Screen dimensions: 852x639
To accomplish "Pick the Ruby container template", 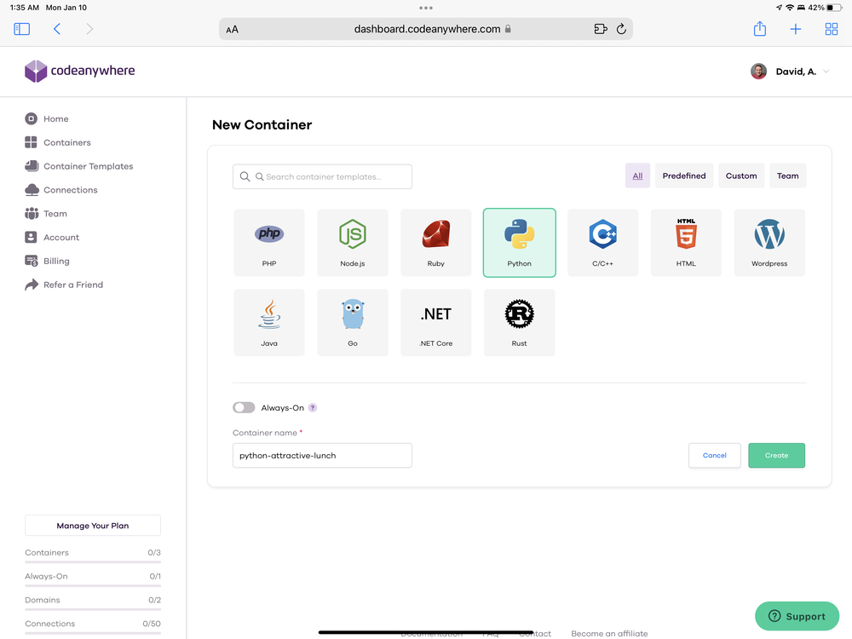I will click(x=436, y=242).
